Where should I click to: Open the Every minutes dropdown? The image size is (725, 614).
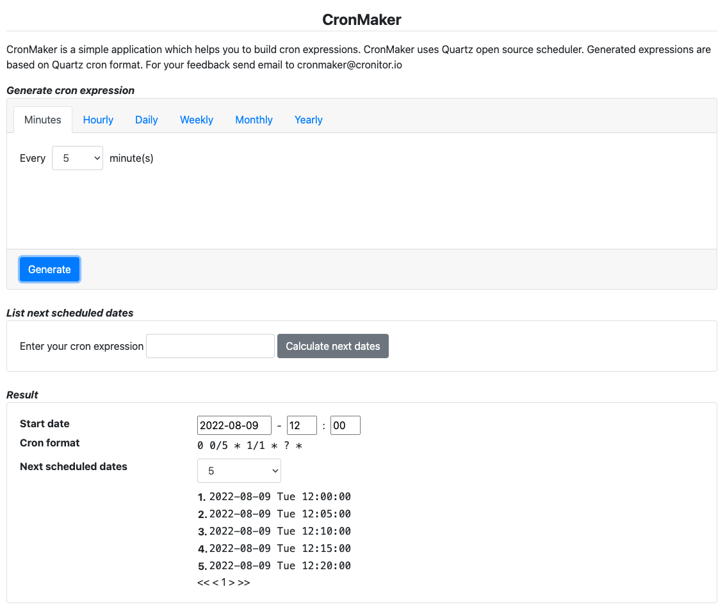click(x=77, y=158)
